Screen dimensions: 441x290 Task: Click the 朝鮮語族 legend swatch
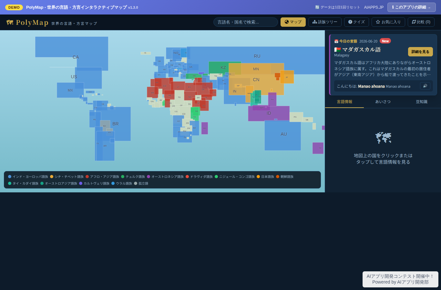pos(278,177)
